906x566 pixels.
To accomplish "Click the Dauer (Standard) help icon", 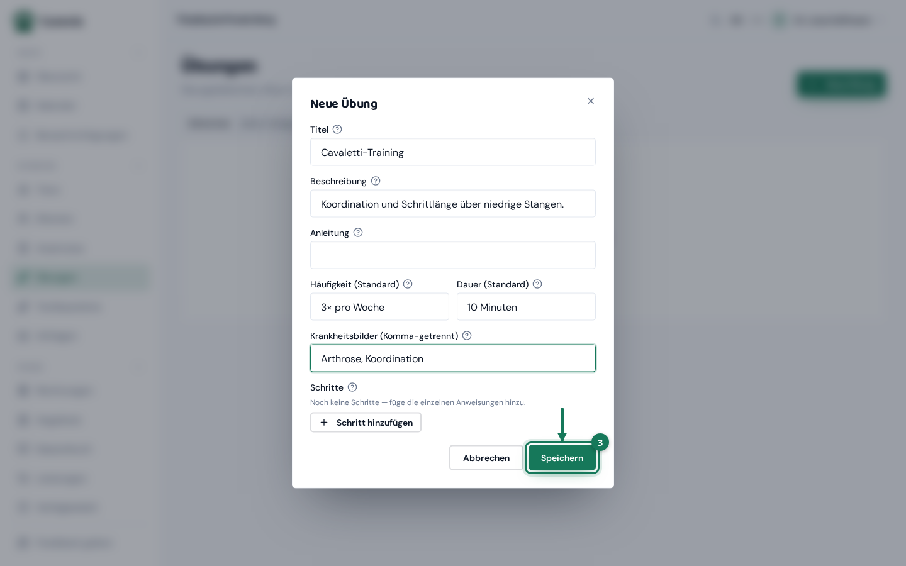I will [537, 284].
